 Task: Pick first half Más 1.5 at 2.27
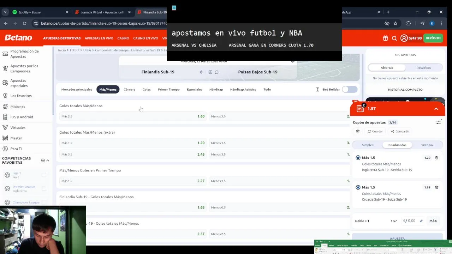[x=133, y=181]
